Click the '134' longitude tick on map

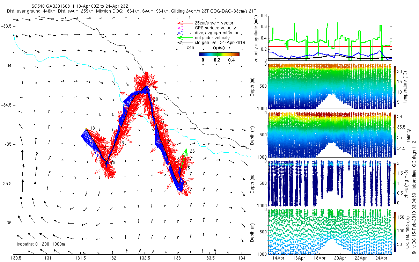[x=242, y=258]
